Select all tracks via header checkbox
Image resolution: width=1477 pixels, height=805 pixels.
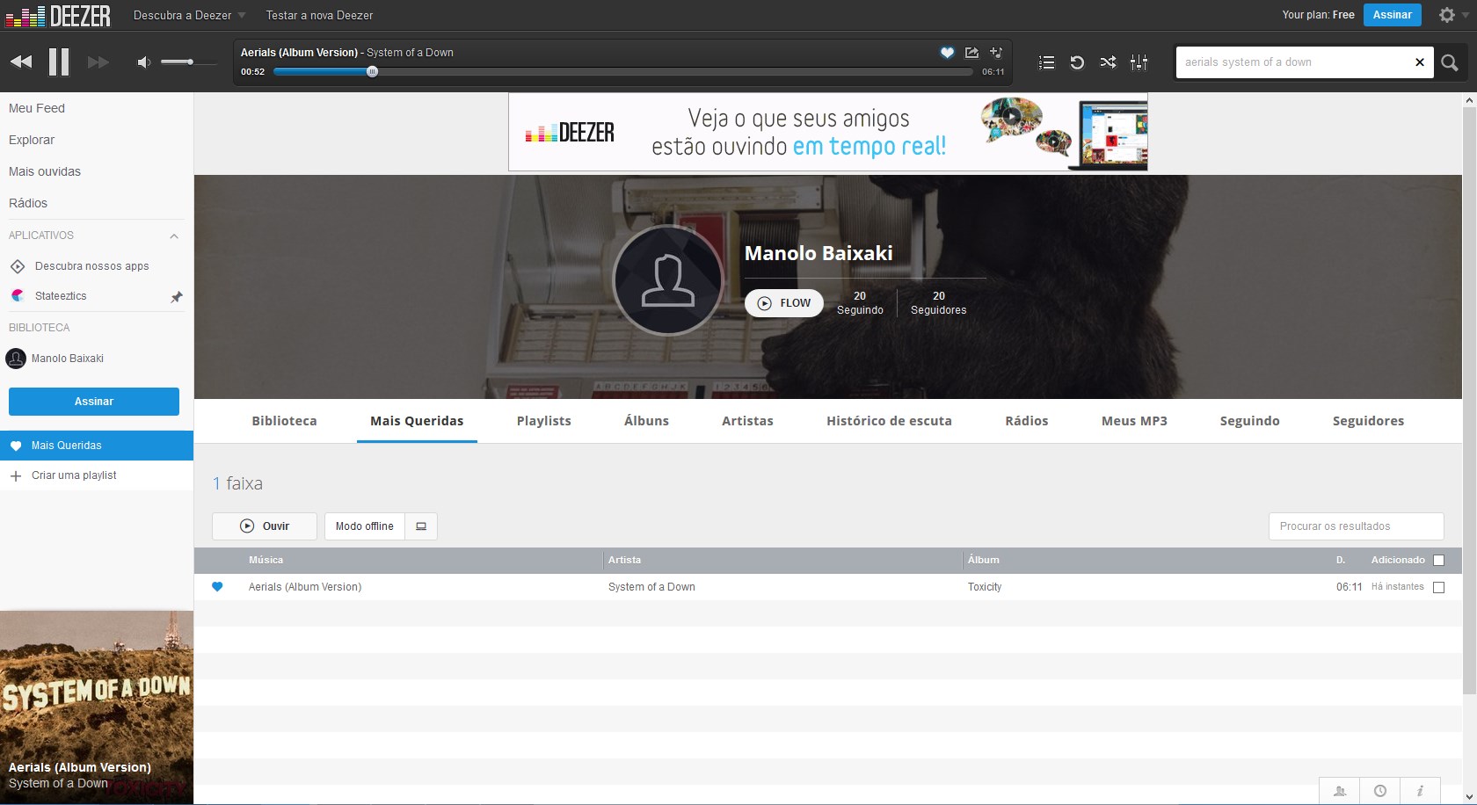pyautogui.click(x=1438, y=560)
